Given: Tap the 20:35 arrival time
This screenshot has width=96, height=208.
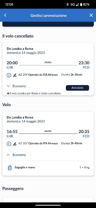Looking at the screenshot, I should pos(84,131).
